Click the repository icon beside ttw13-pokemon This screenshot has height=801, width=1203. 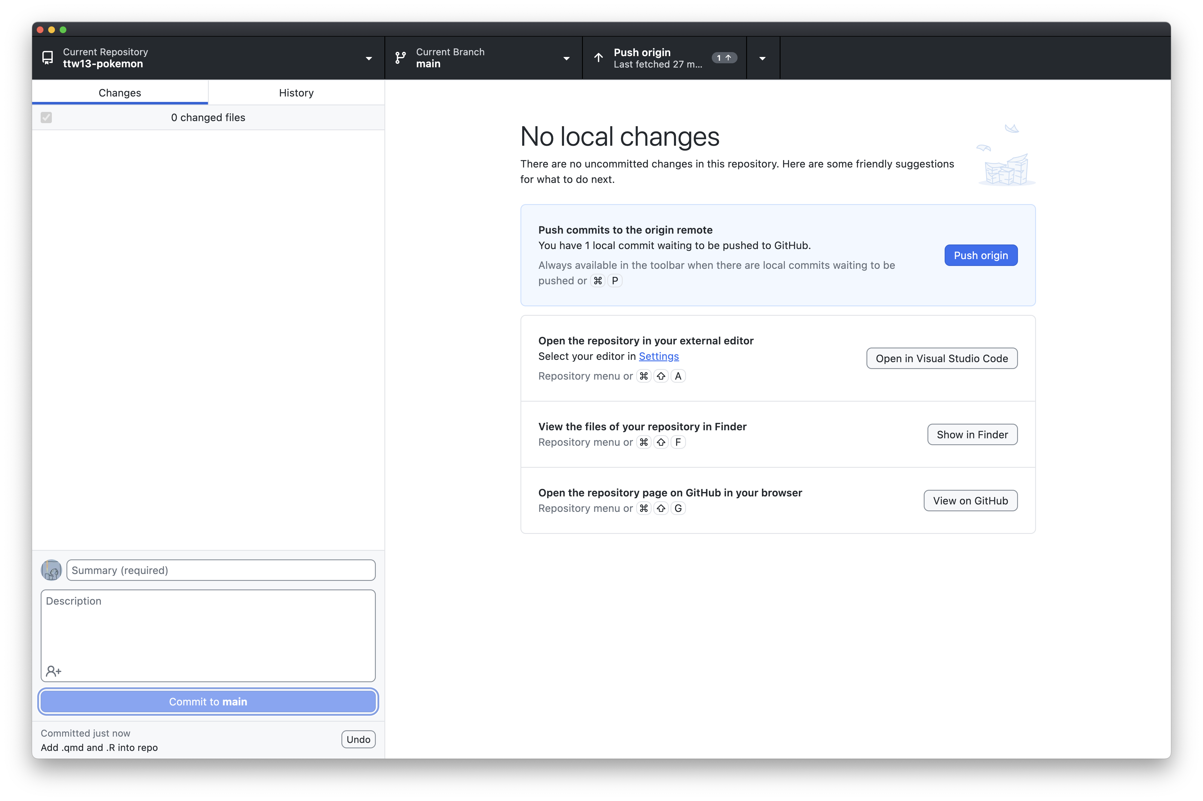[x=48, y=58]
